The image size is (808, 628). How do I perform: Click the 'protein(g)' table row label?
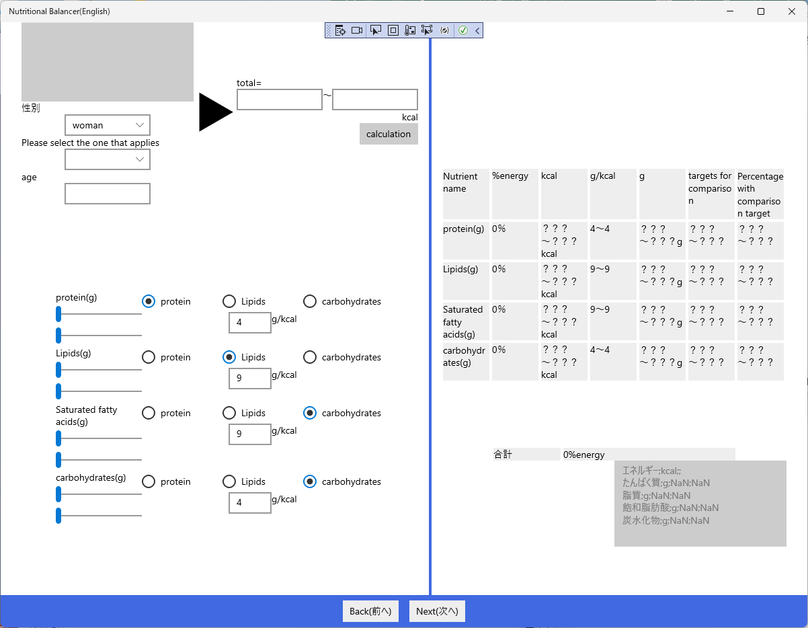coord(466,241)
